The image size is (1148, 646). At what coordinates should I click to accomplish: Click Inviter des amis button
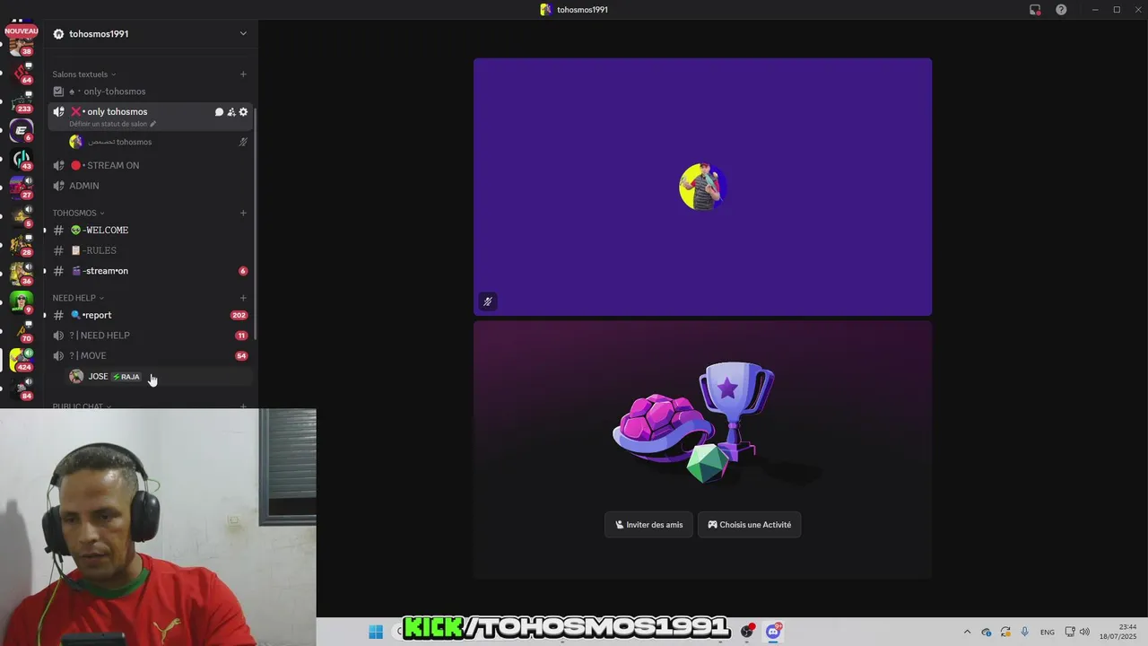pyautogui.click(x=649, y=525)
